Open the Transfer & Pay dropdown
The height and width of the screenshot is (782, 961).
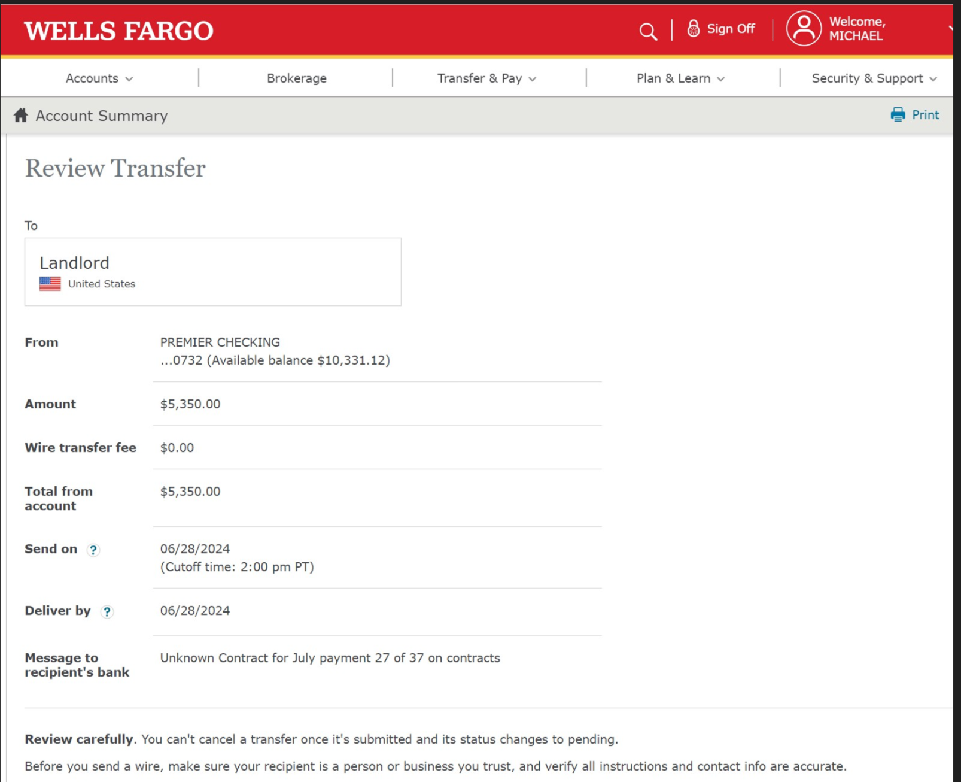point(486,78)
